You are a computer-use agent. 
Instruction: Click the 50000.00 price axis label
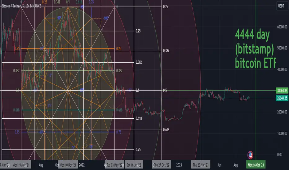(x=282, y=48)
